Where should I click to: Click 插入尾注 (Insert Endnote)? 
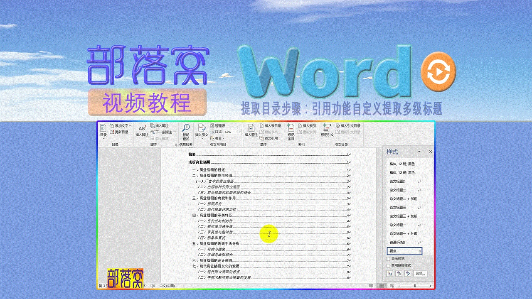point(160,125)
